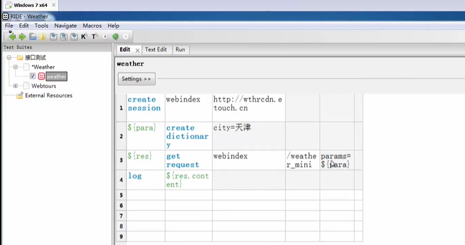Select row 4 via its row header

coord(121,180)
